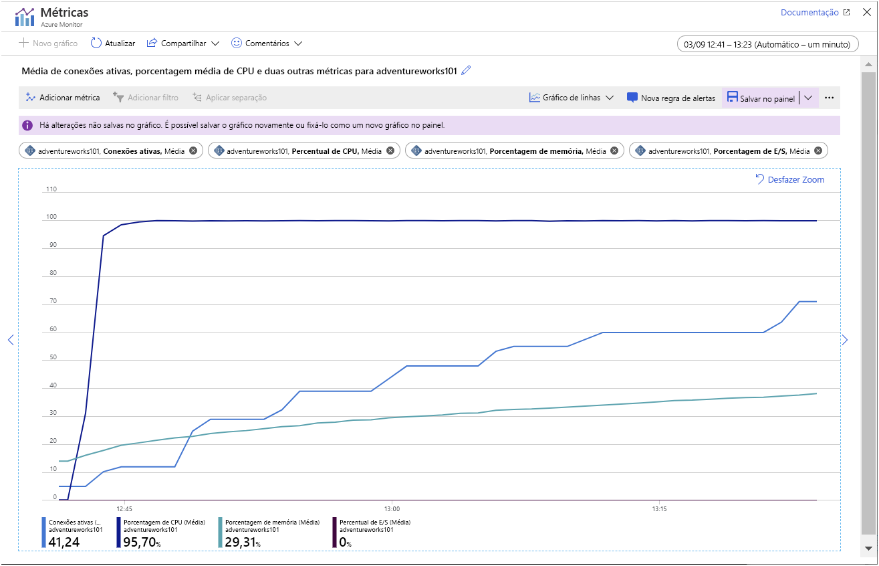Click the Percentual de E/S legend color swatch
Screen dimensions: 879x566
(x=334, y=533)
